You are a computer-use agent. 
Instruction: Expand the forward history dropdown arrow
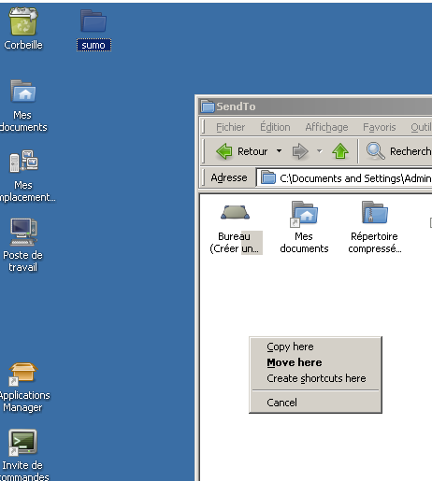(320, 151)
